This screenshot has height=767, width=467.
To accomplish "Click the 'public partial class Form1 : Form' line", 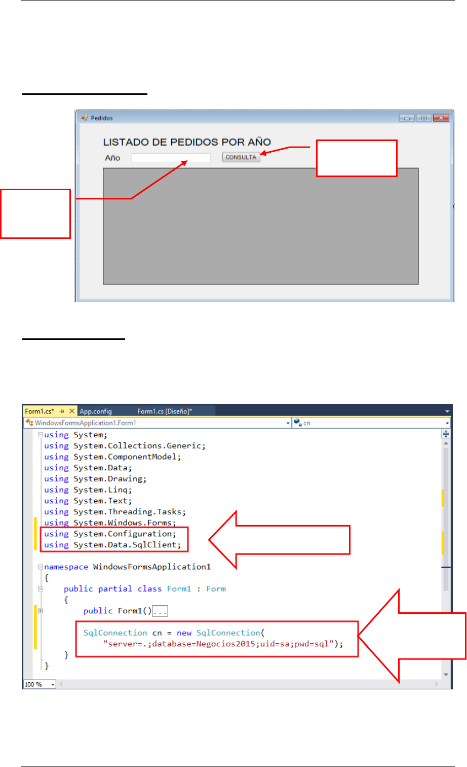I will pos(145,589).
